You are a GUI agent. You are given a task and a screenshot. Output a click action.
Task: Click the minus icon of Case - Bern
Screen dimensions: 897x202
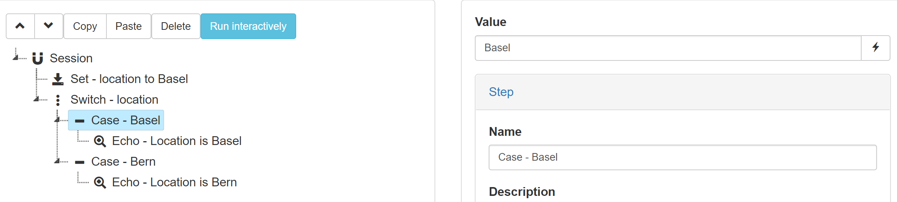click(x=80, y=162)
